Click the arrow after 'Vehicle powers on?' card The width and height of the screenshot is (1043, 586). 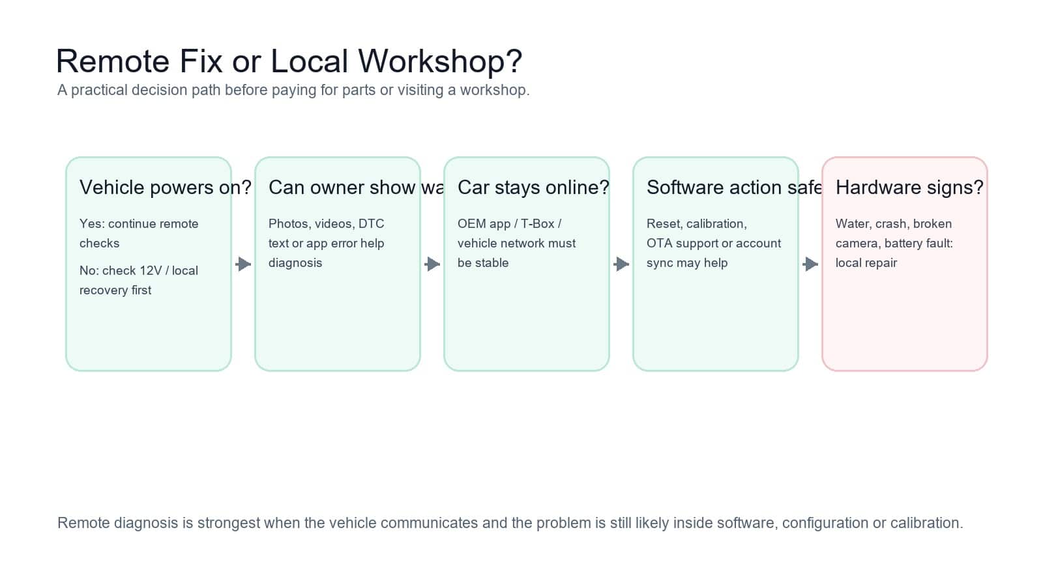click(x=243, y=264)
